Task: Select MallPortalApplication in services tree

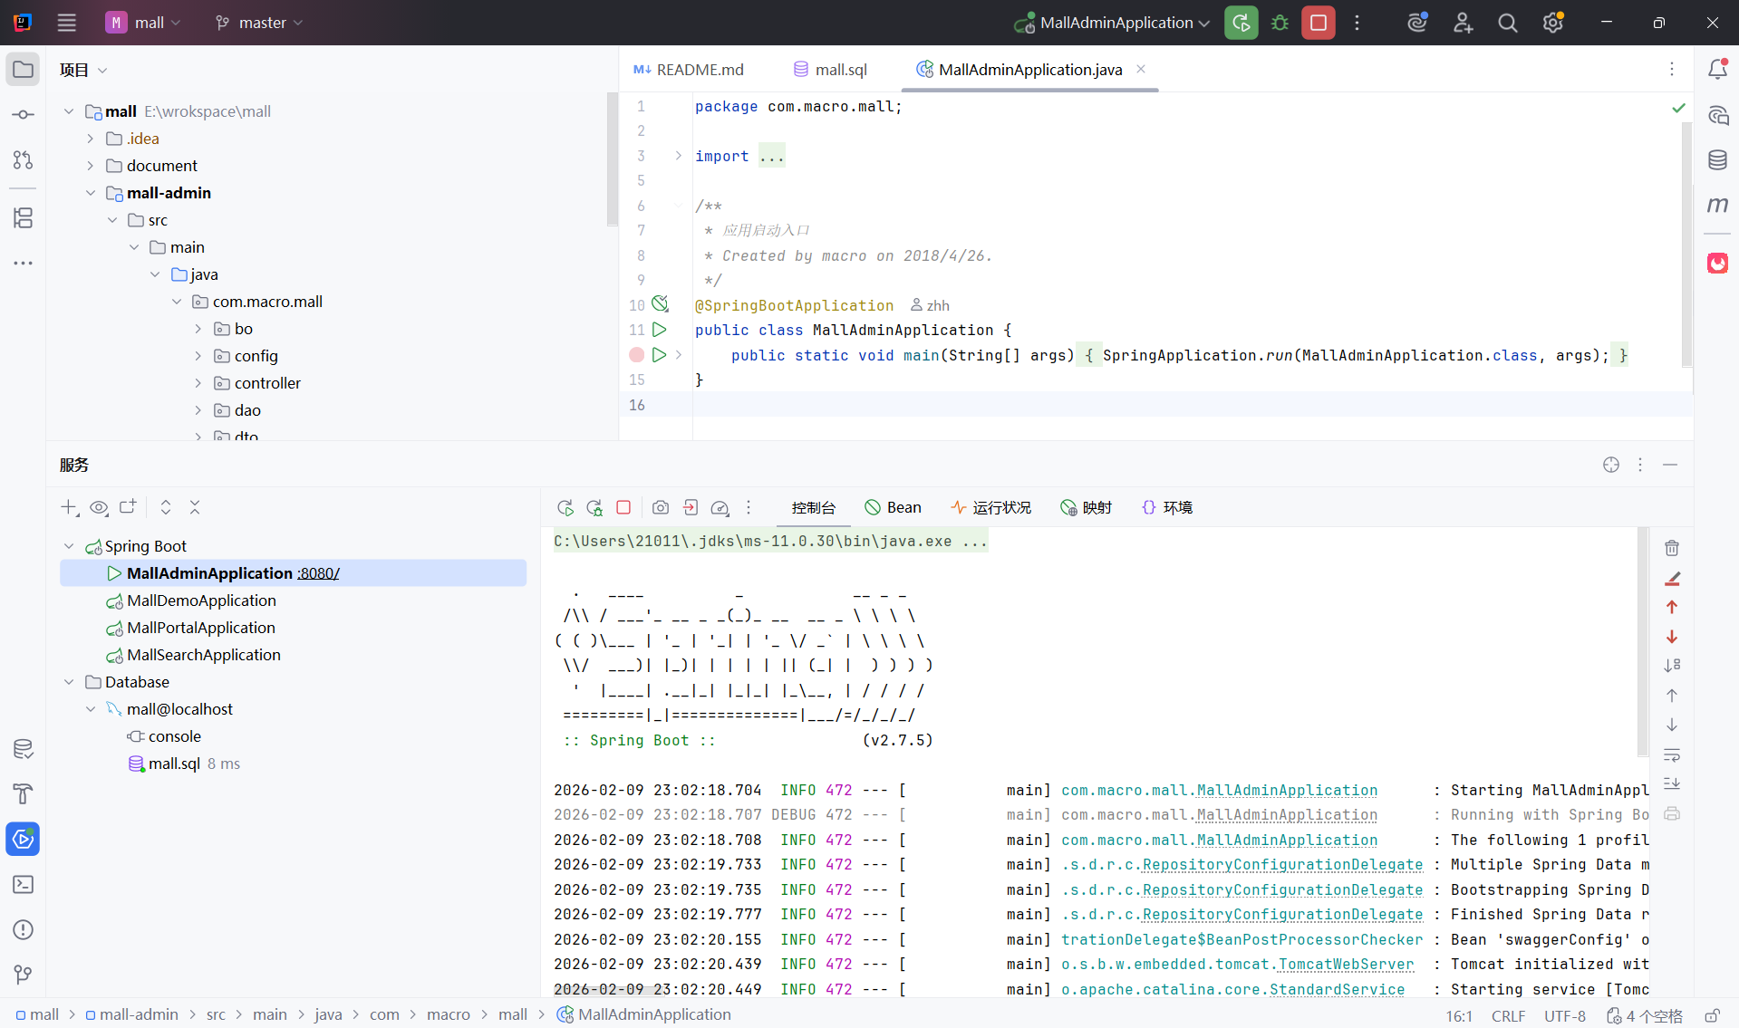Action: click(x=200, y=628)
